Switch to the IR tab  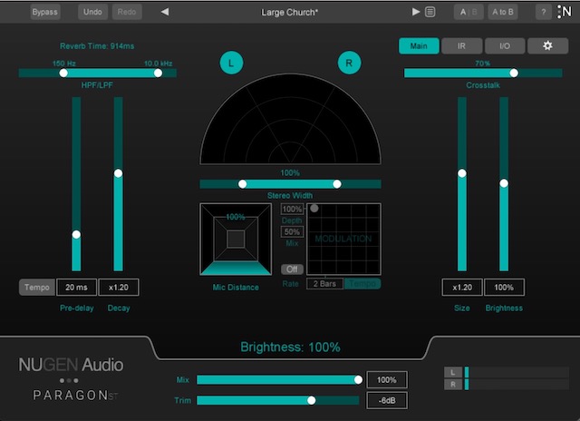(462, 46)
